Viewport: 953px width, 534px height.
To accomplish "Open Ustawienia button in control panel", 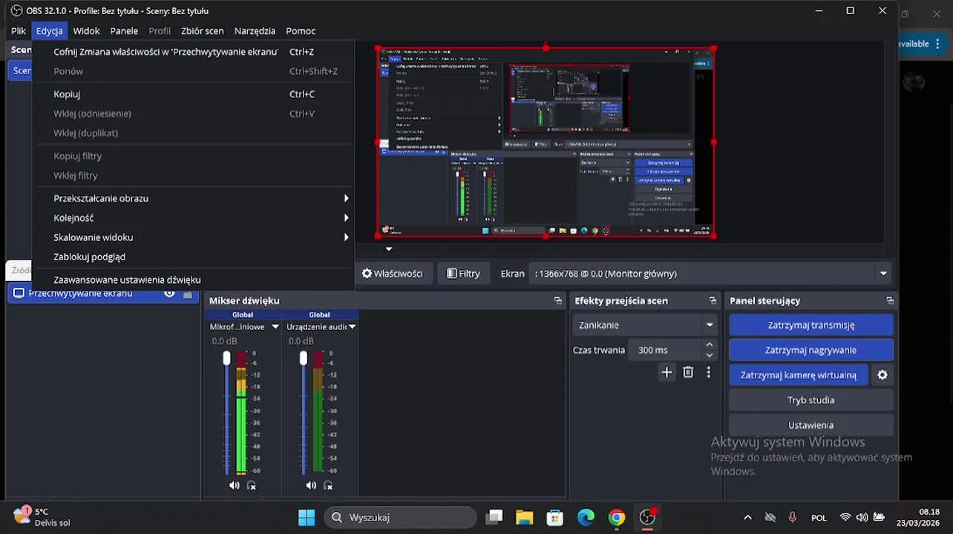I will 811,425.
